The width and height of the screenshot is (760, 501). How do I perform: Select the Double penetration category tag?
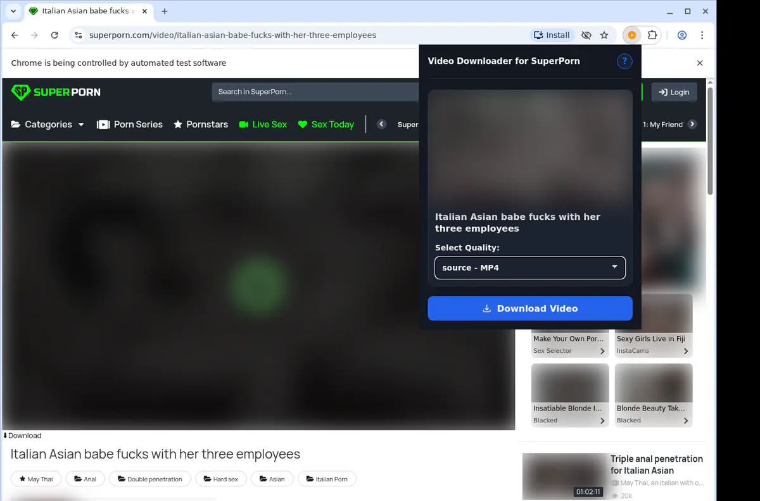click(x=149, y=479)
